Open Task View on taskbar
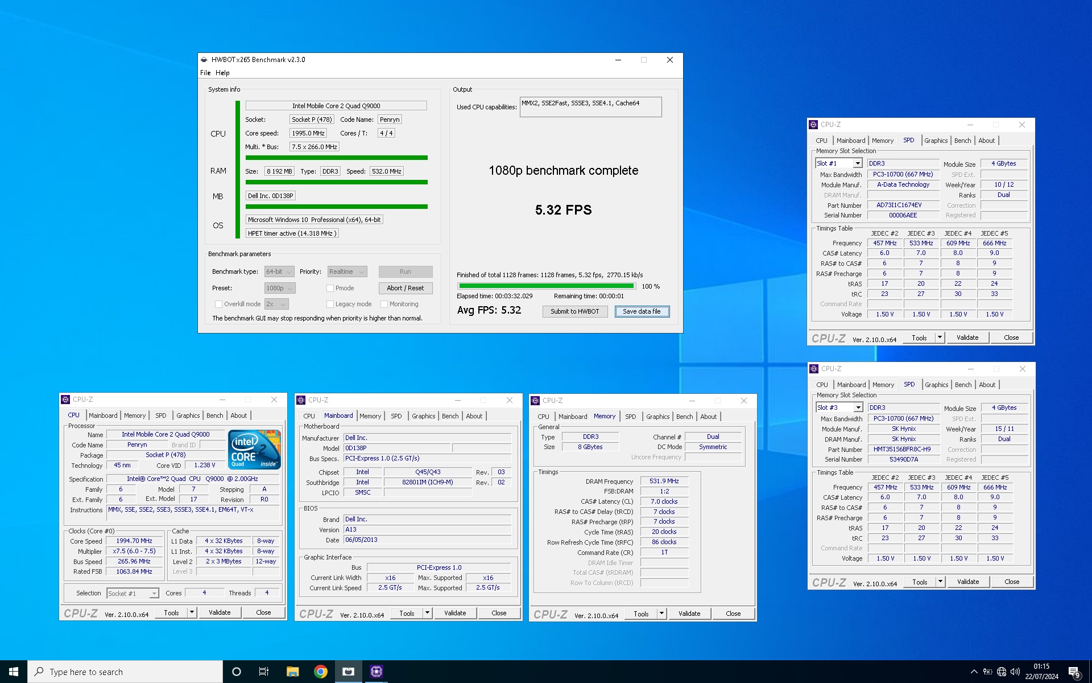The width and height of the screenshot is (1092, 683). tap(264, 672)
